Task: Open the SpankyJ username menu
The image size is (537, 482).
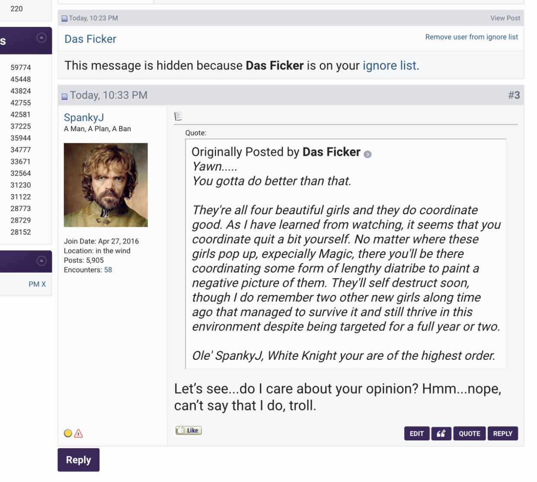Action: pos(84,117)
